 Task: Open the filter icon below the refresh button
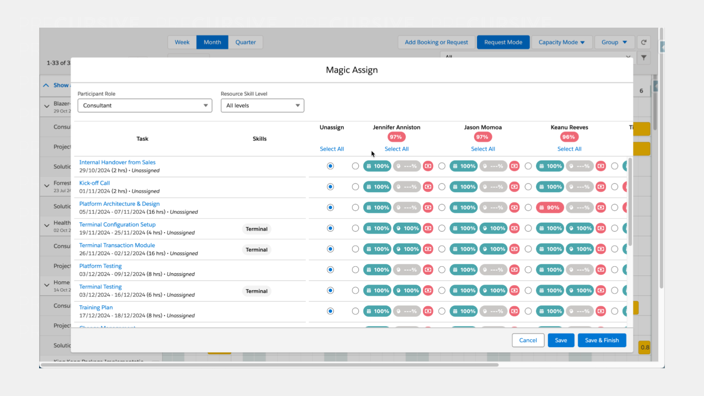644,58
